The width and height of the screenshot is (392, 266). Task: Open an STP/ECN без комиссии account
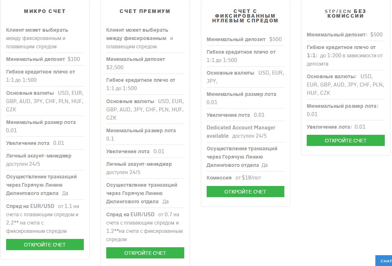(345, 141)
